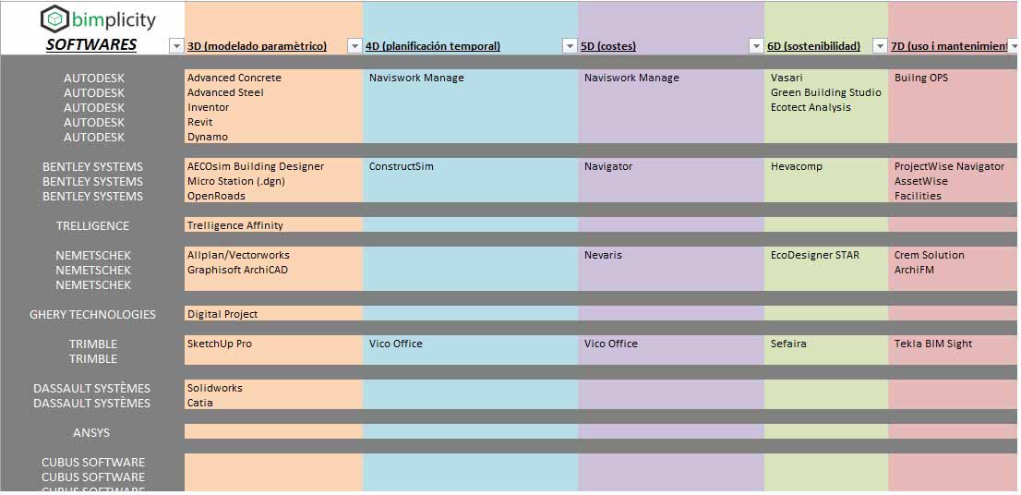Open the 4D planificación temporal filter dropdown
The height and width of the screenshot is (495, 1021).
click(x=569, y=46)
